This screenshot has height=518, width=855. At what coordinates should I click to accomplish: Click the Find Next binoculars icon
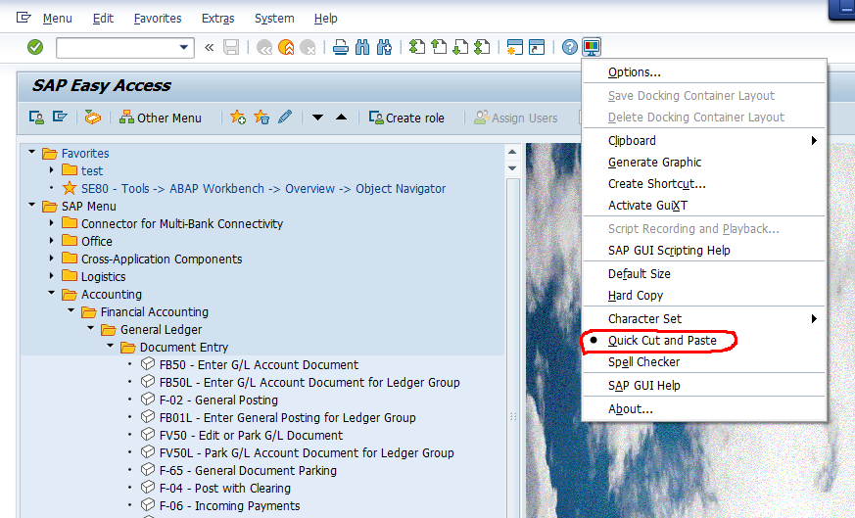click(384, 47)
